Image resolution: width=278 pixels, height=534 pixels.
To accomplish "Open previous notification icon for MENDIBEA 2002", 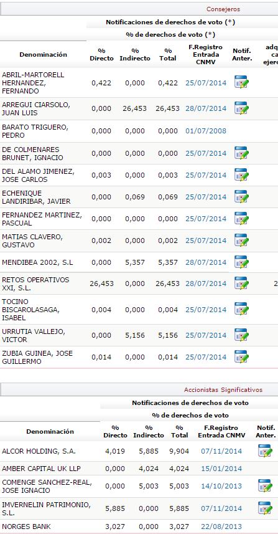I will (242, 262).
